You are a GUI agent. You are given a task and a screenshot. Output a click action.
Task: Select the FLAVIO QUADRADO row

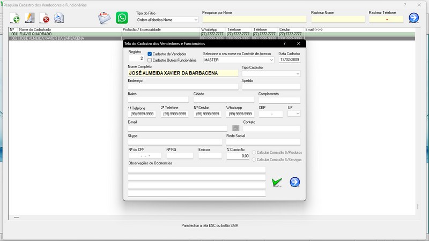click(x=212, y=34)
